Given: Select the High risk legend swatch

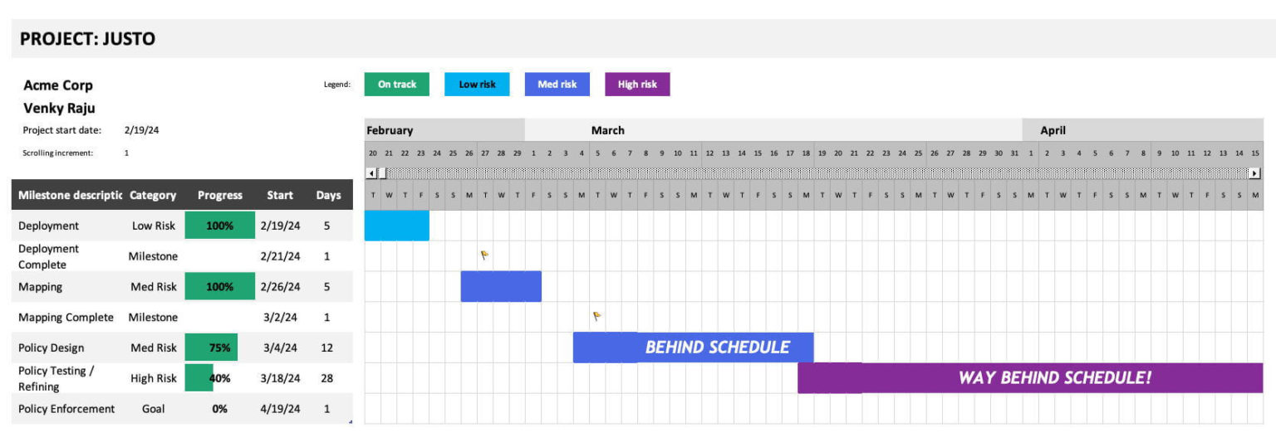Looking at the screenshot, I should pos(637,85).
